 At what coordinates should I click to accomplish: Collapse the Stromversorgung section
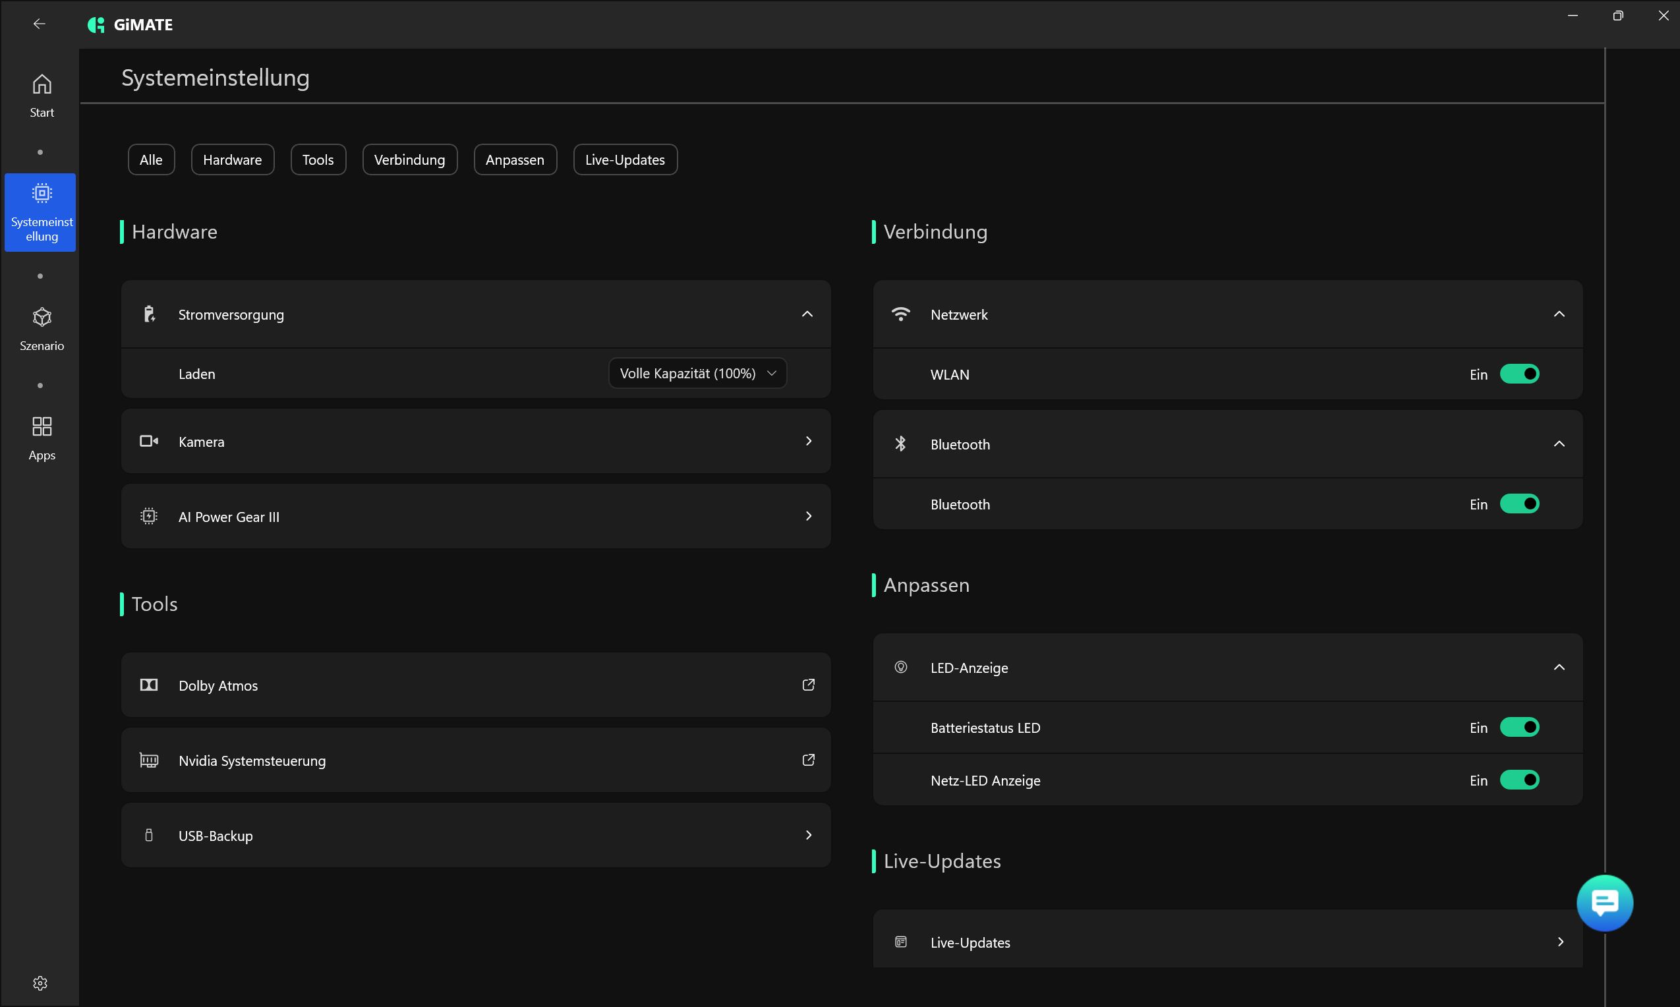[x=807, y=314]
